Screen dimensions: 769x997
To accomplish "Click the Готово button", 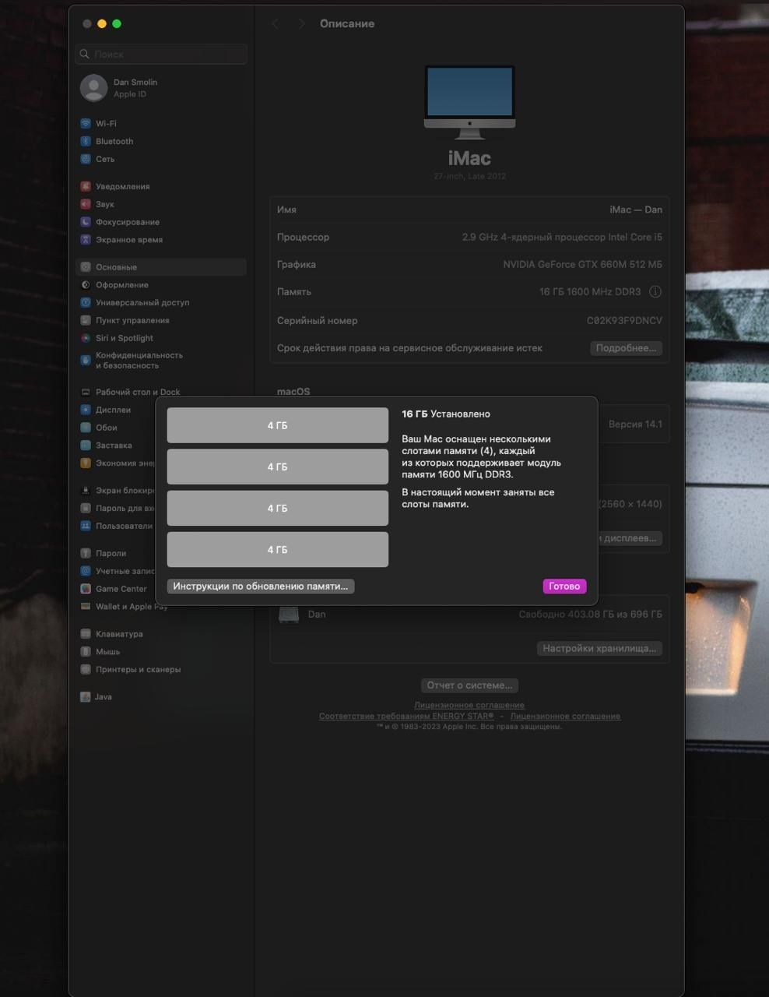I will (x=564, y=587).
